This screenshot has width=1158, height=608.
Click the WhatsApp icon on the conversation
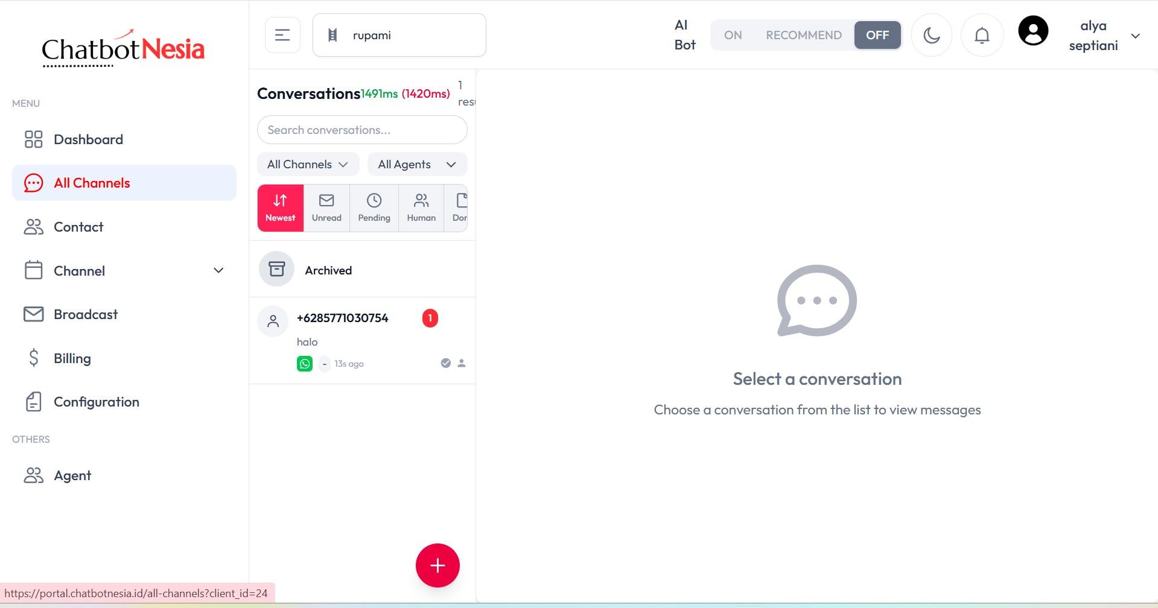coord(305,364)
